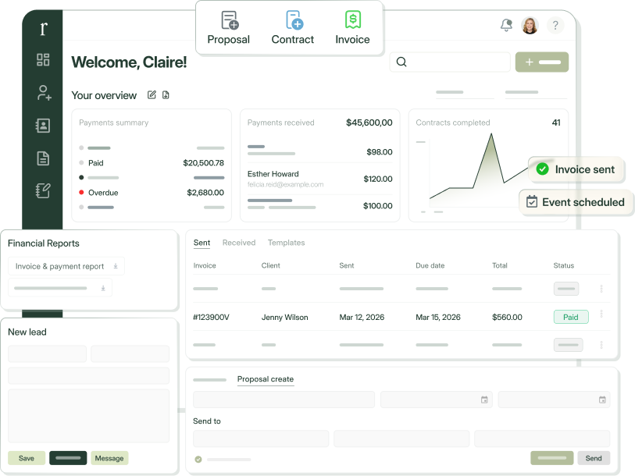Open the calendar picker in first date field

pyautogui.click(x=484, y=400)
